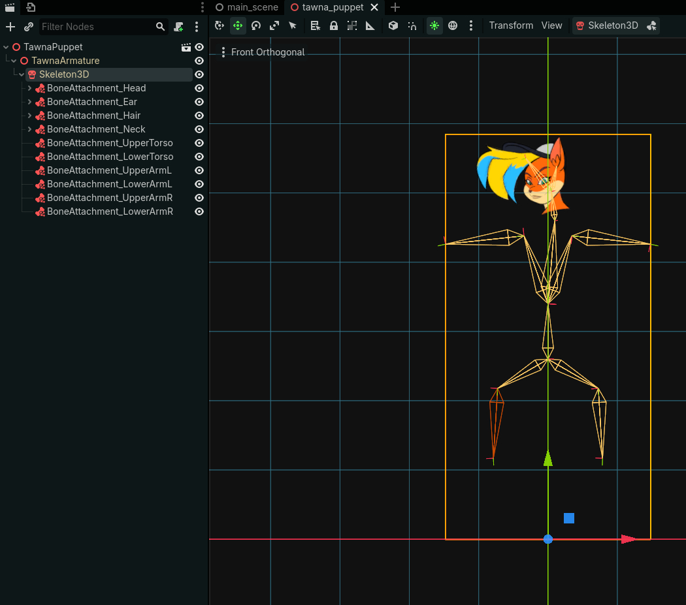Open TawnaPuppet scene in editor icon

click(x=186, y=47)
